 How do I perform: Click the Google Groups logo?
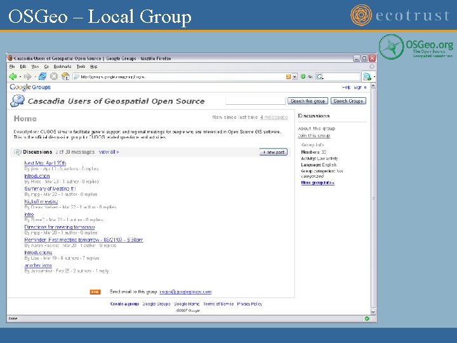(x=30, y=87)
